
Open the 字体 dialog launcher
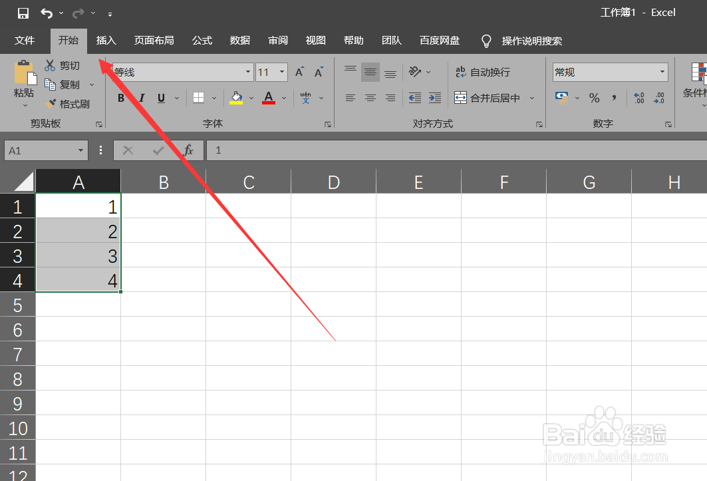[328, 124]
